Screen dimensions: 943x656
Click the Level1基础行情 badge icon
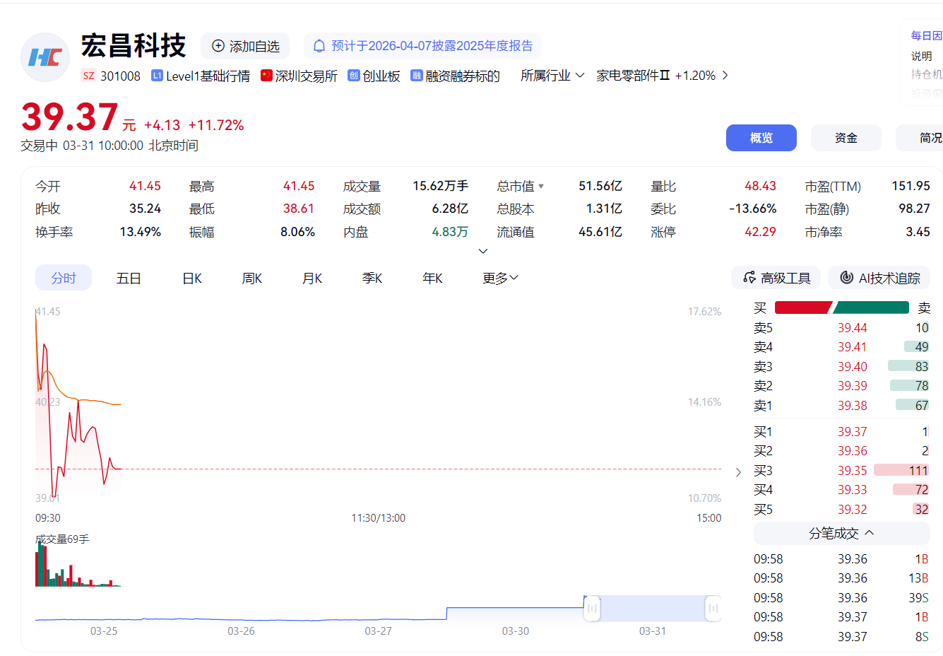pos(157,76)
